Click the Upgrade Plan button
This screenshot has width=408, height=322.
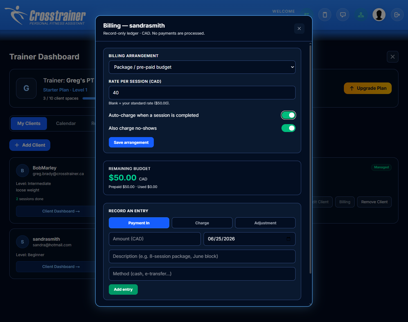click(368, 88)
